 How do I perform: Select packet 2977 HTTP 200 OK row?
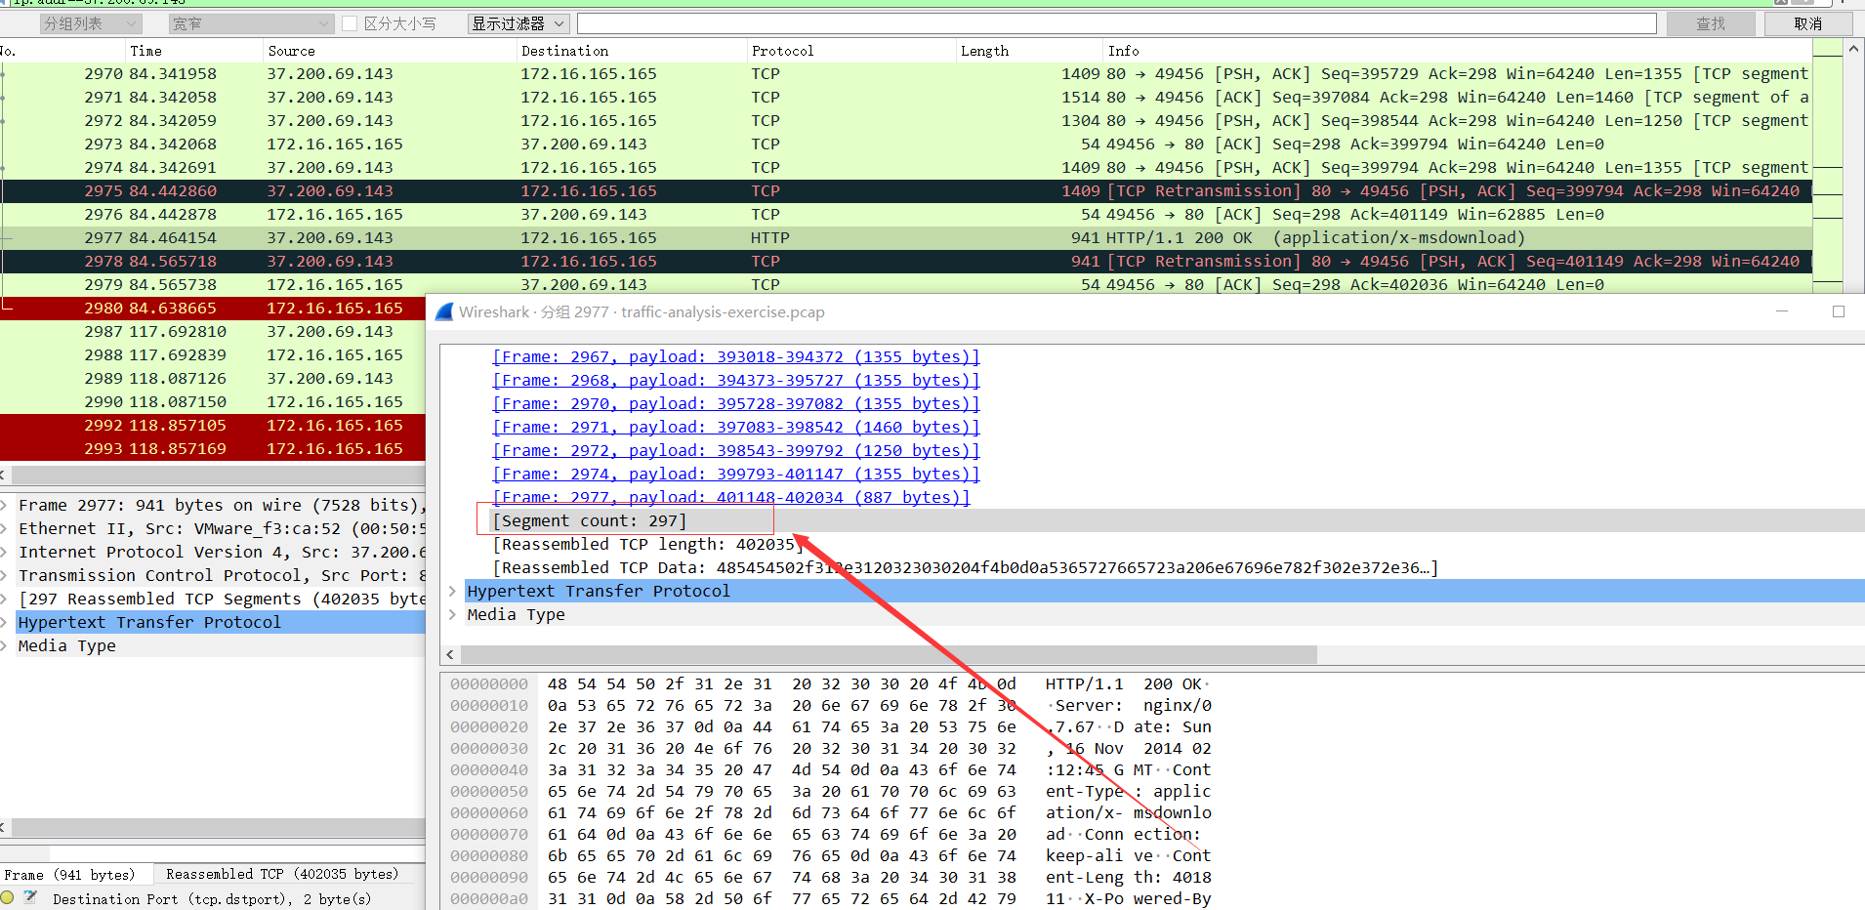point(906,237)
